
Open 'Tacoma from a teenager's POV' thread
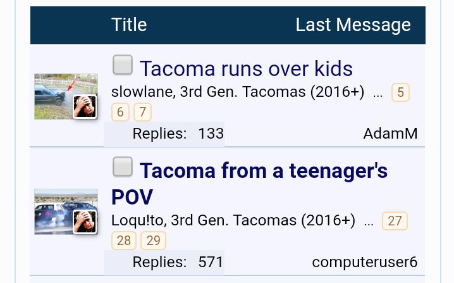(x=249, y=184)
